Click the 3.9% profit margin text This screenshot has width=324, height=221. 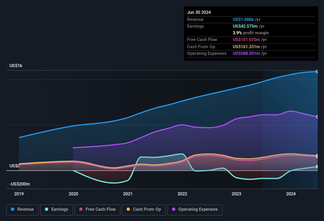(251, 33)
